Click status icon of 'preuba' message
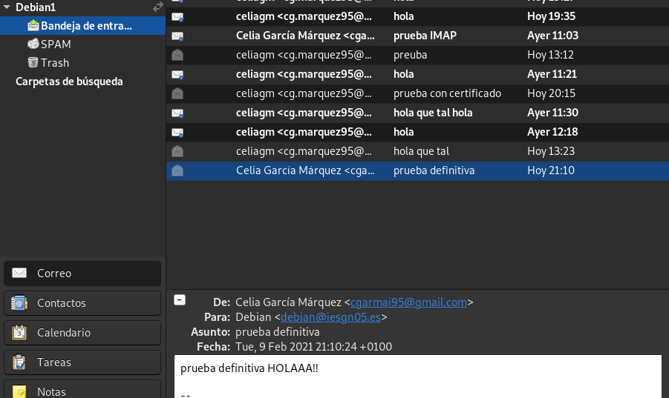 [177, 55]
